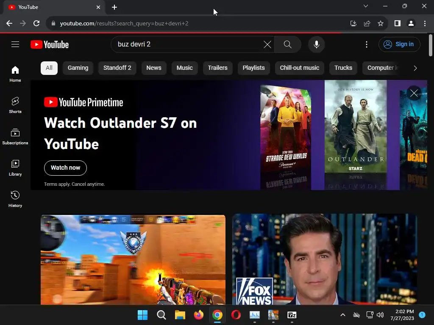Click the Sign in button
434x325 pixels.
(x=399, y=44)
